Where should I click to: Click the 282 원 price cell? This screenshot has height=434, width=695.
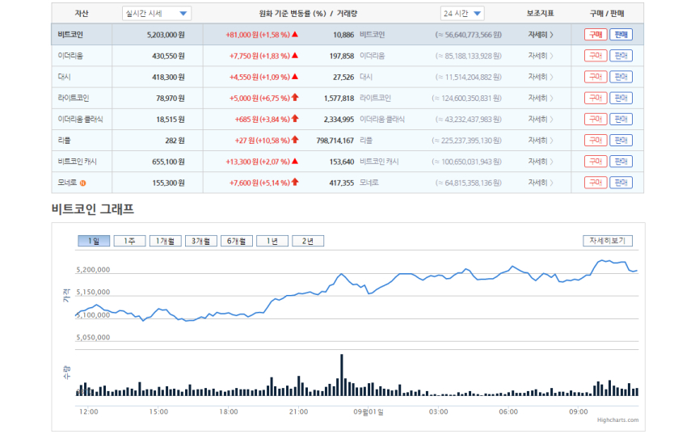pyautogui.click(x=175, y=141)
